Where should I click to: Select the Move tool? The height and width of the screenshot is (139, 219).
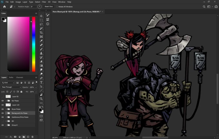41,16
